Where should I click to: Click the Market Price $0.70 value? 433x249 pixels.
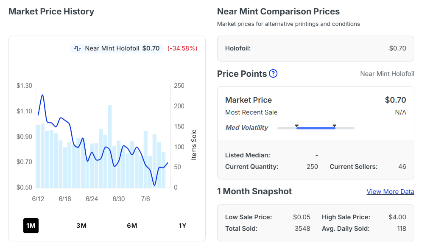tap(395, 100)
